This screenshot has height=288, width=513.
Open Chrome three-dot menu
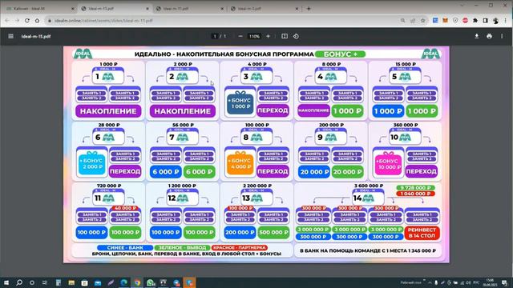(x=506, y=21)
